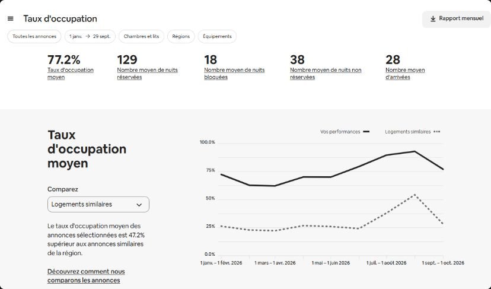Open the Équipements filter
This screenshot has height=289, width=491.
pyautogui.click(x=217, y=36)
